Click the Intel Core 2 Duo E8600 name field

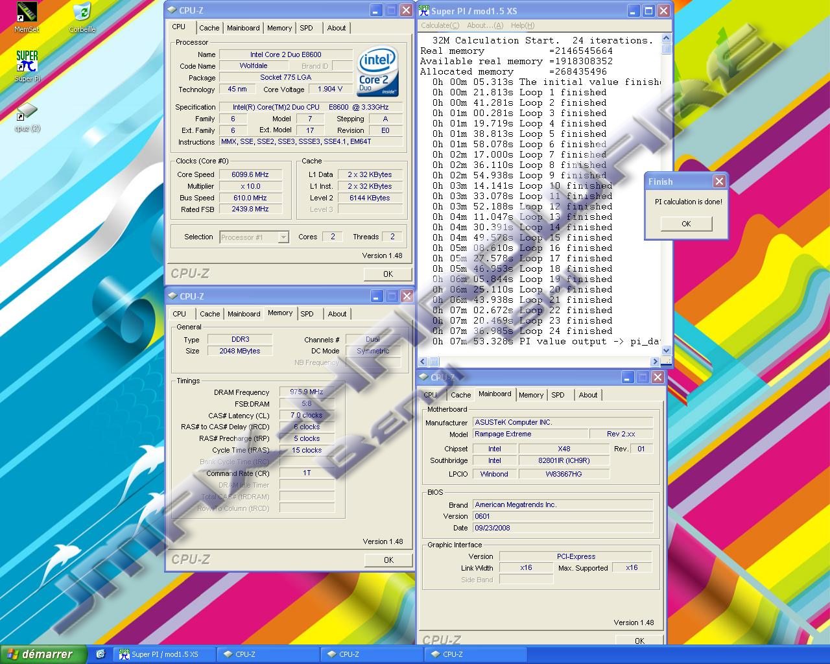pyautogui.click(x=285, y=54)
